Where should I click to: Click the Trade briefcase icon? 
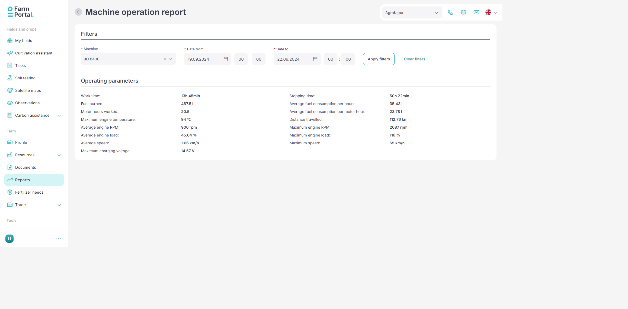pyautogui.click(x=10, y=205)
